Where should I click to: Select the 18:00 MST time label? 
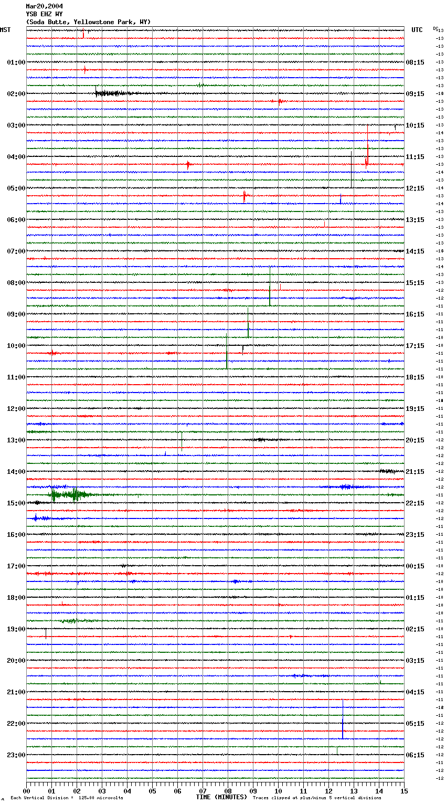point(16,598)
